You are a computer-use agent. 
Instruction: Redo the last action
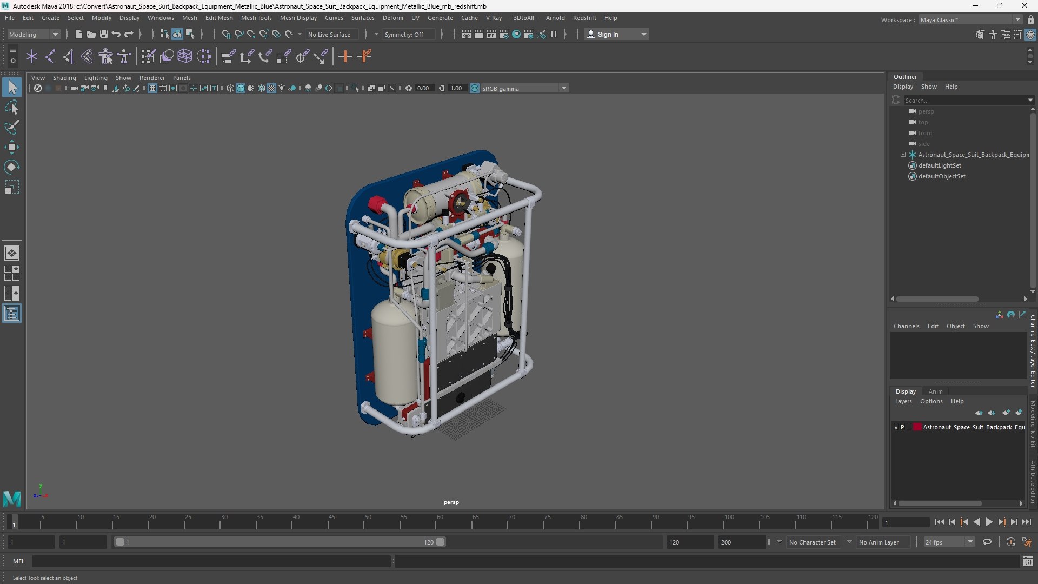[129, 34]
